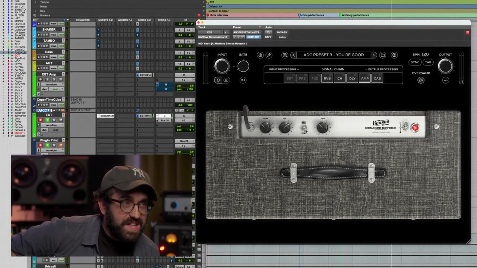The image size is (477, 268).
Task: Mute the EGT track
Action: [60, 120]
